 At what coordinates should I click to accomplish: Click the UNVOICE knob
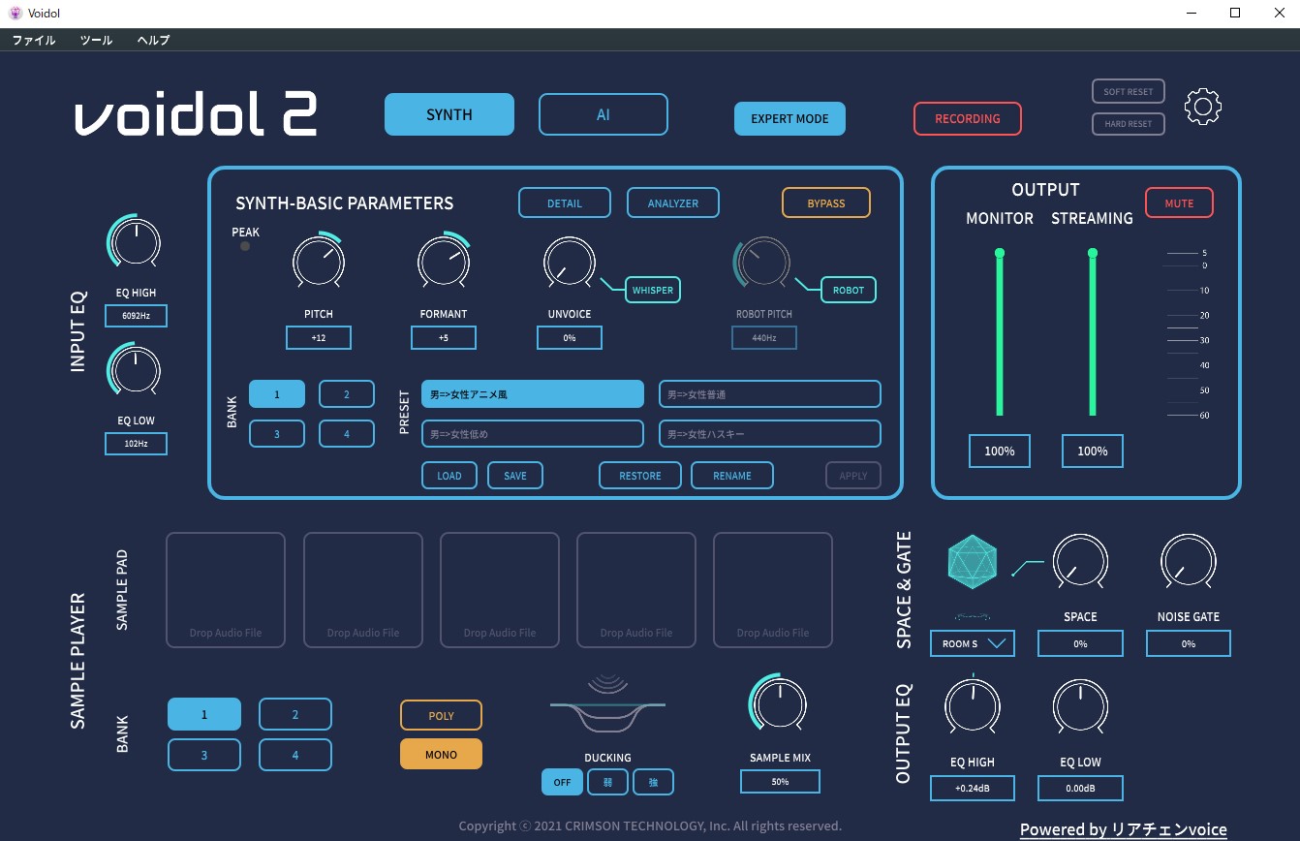[570, 261]
